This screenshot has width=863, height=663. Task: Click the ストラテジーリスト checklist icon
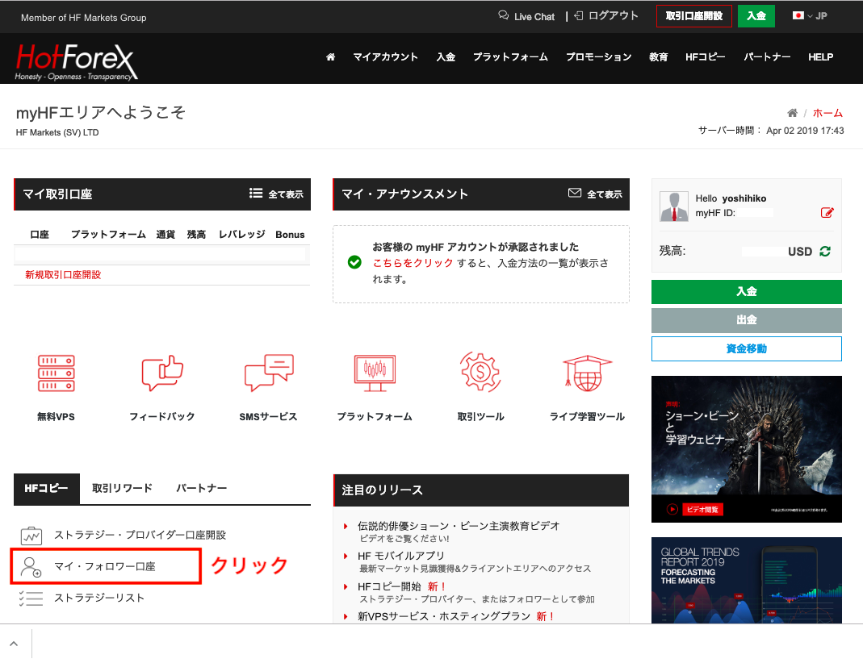(31, 598)
